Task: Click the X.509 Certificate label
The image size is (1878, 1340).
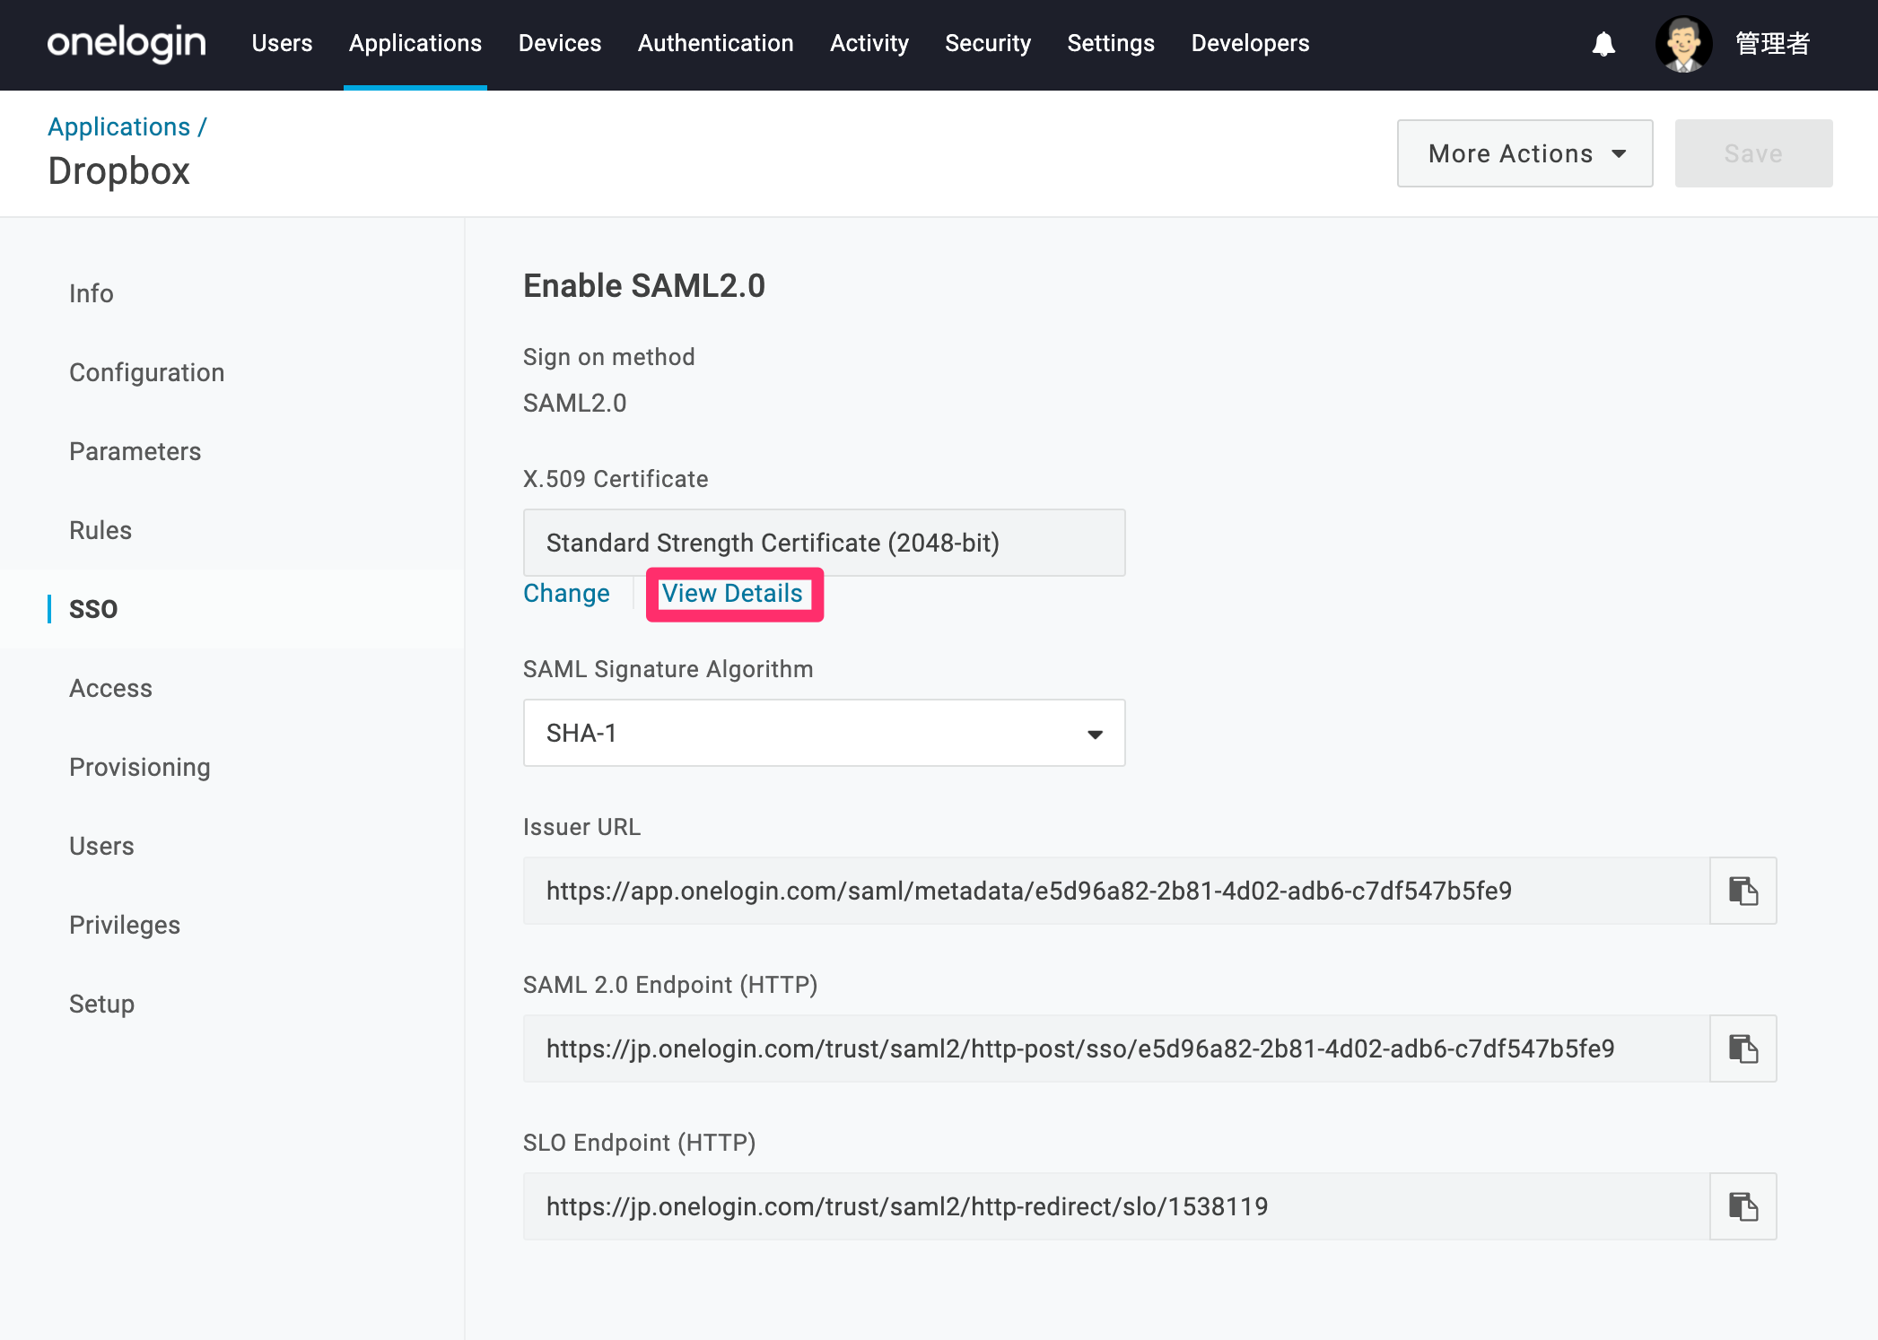Action: 616,479
